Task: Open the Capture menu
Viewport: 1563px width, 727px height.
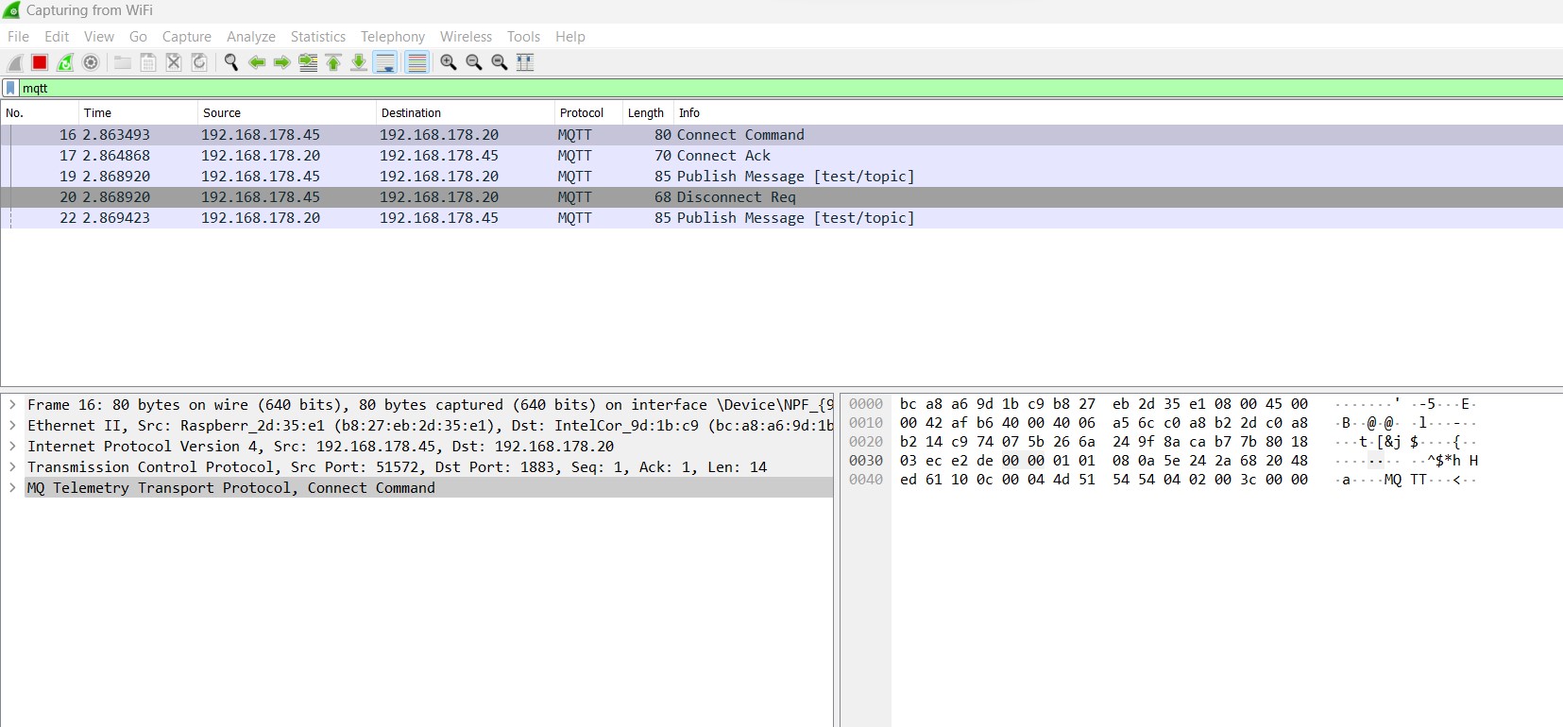Action: click(x=187, y=37)
